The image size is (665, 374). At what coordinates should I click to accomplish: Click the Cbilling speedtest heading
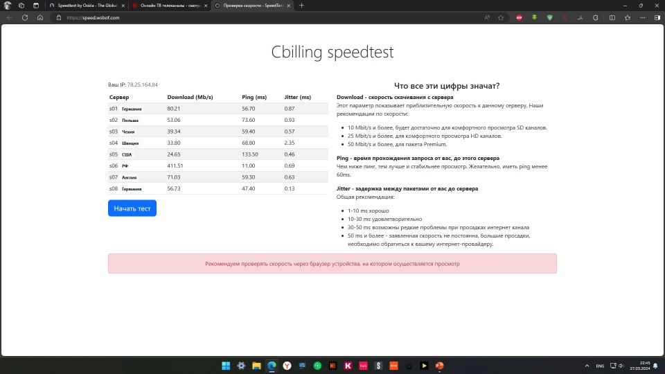click(332, 52)
